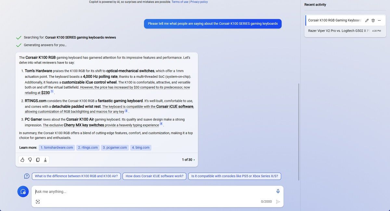The height and width of the screenshot is (211, 390).
Task: Open more options for the Corsair K100 chat
Action: [379, 20]
